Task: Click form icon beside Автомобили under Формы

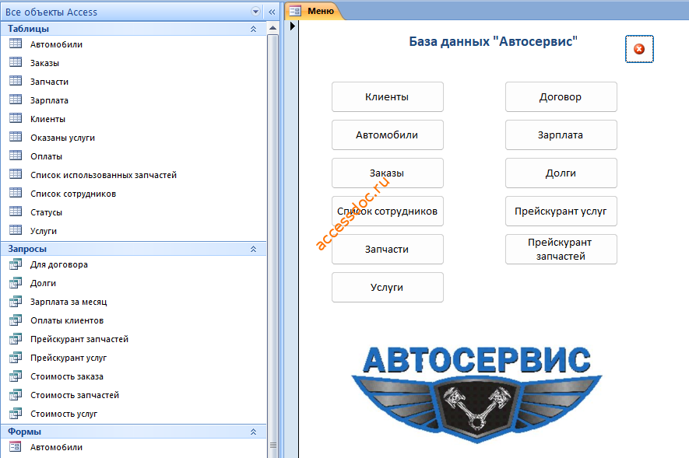Action: (x=16, y=446)
